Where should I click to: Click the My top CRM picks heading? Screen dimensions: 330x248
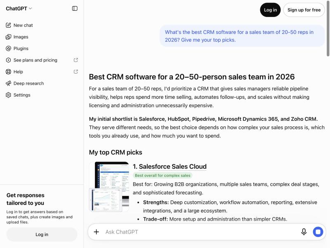pyautogui.click(x=115, y=152)
